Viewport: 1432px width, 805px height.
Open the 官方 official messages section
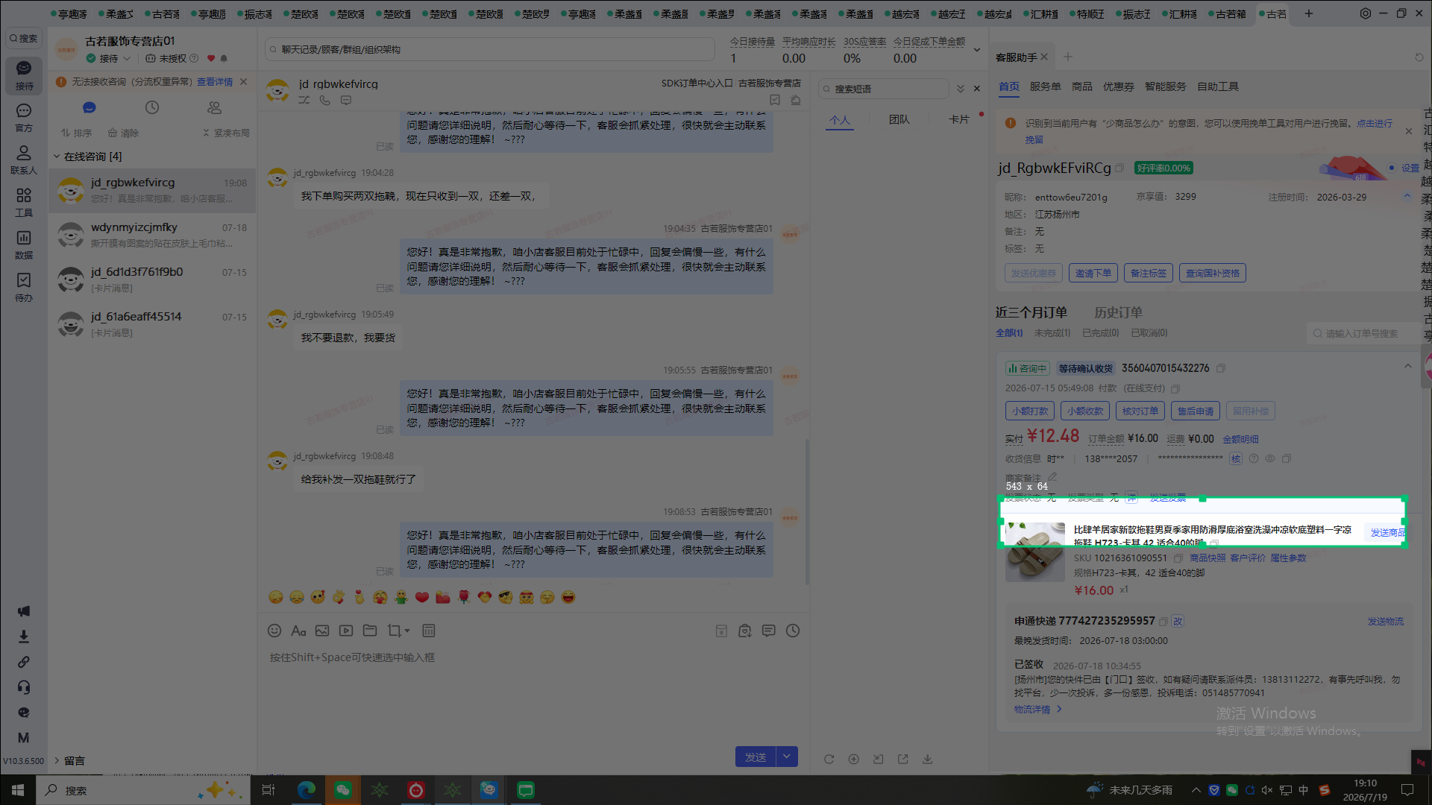[24, 118]
